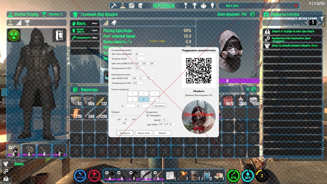Screen dimensions: 327x184
Task: Click the Модифицировать action entry
Action: click(85, 38)
